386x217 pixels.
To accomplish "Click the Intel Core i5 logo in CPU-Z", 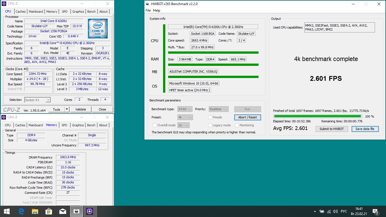I will [x=98, y=29].
